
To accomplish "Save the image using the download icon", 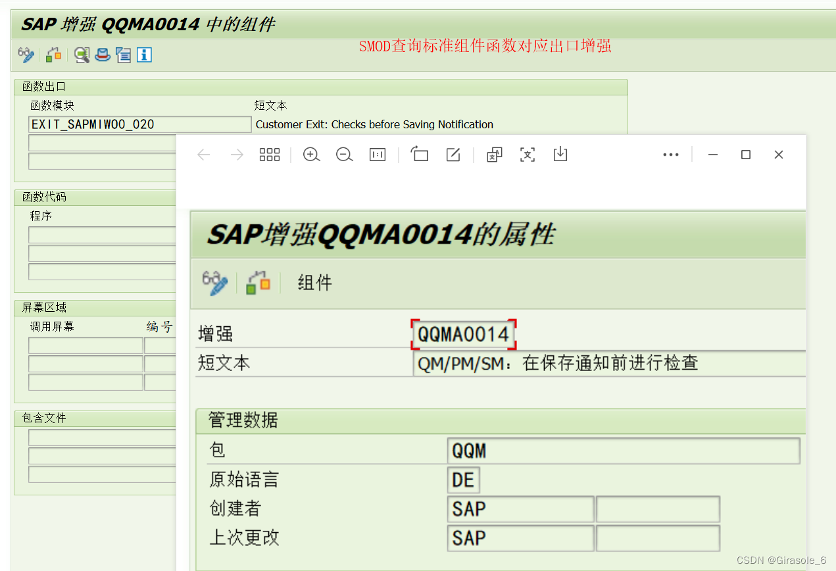I will pyautogui.click(x=560, y=155).
